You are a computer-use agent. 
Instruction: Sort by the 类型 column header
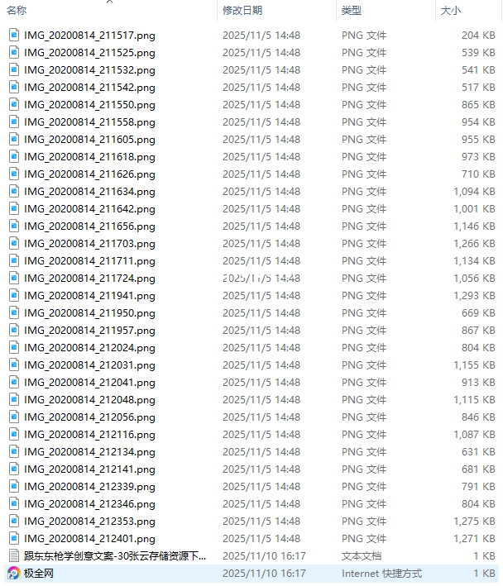[352, 11]
